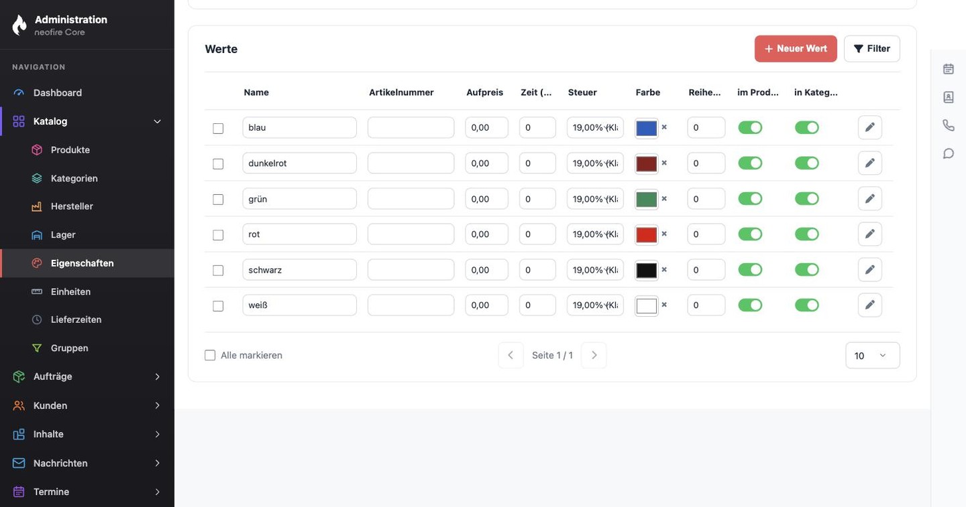Open Einheiten in the sidebar
This screenshot has width=966, height=507.
tap(87, 291)
